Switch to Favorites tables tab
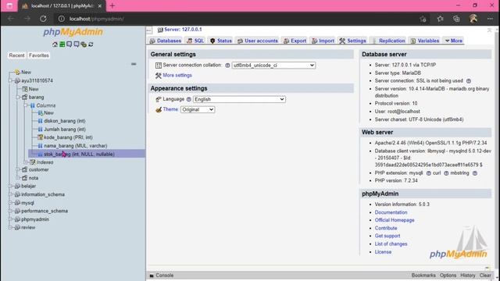Viewport: 500px width, 281px height. click(39, 55)
